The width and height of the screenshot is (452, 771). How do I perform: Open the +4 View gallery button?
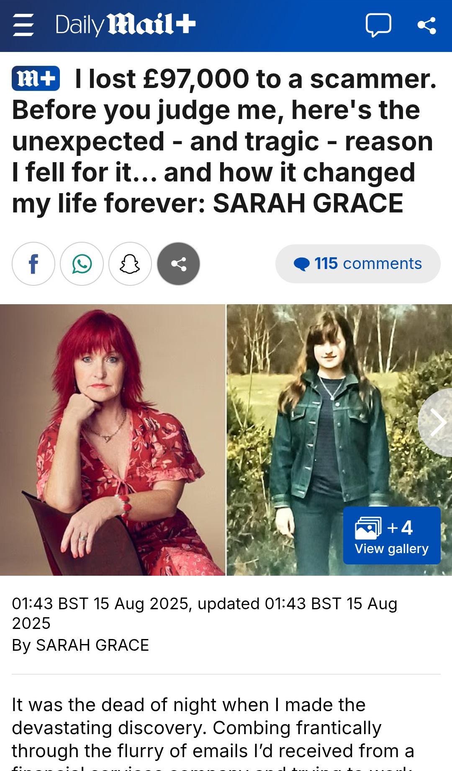tap(392, 536)
